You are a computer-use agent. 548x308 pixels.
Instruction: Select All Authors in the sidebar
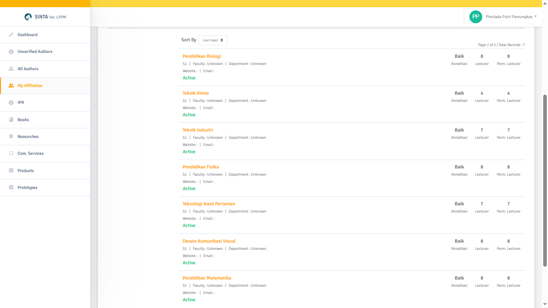45,69
